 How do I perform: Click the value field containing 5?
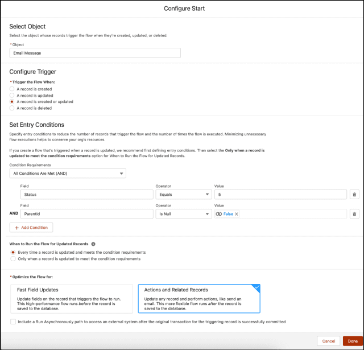tap(280, 195)
